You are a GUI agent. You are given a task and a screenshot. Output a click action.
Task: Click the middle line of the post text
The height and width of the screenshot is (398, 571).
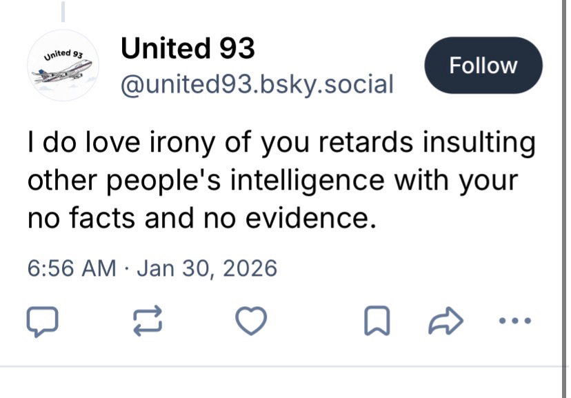272,181
